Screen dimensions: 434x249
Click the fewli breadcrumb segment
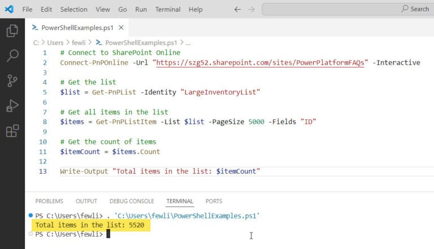point(79,42)
